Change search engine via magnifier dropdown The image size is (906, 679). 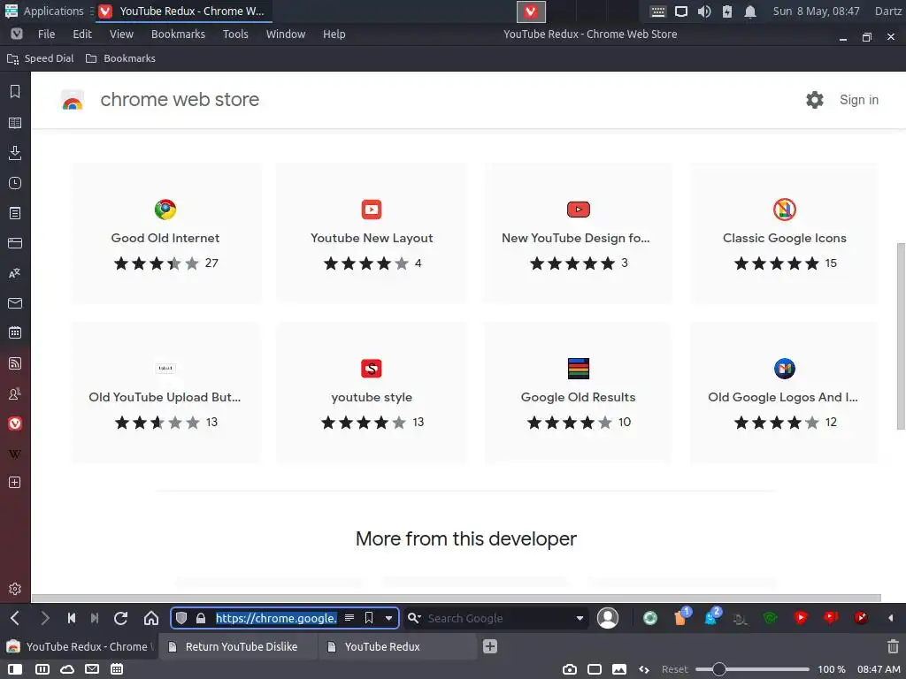(414, 618)
